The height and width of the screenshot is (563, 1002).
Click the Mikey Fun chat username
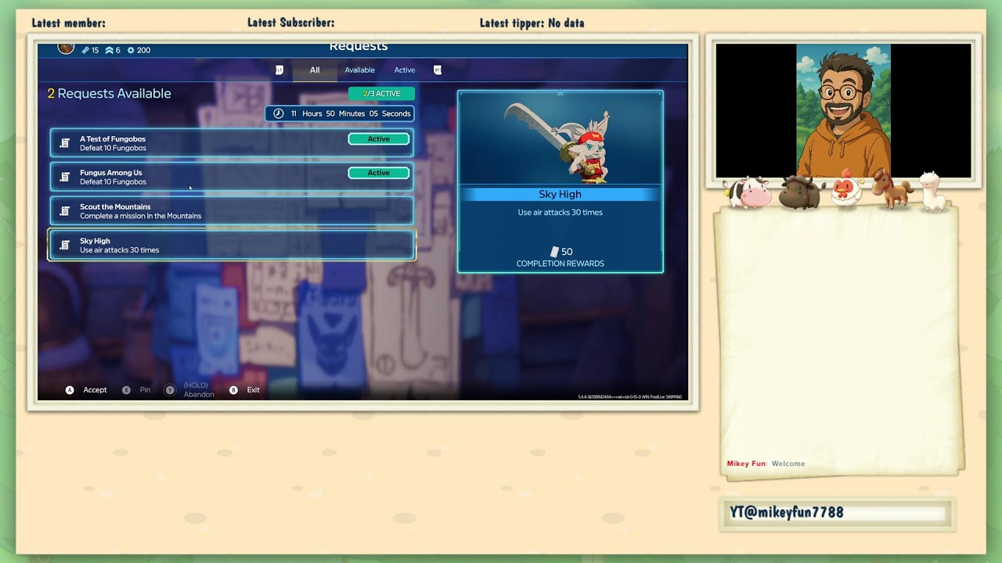[746, 464]
